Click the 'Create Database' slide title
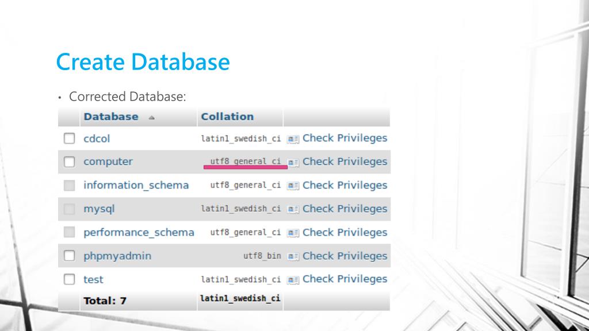Screen dimensions: 589x331 point(143,62)
